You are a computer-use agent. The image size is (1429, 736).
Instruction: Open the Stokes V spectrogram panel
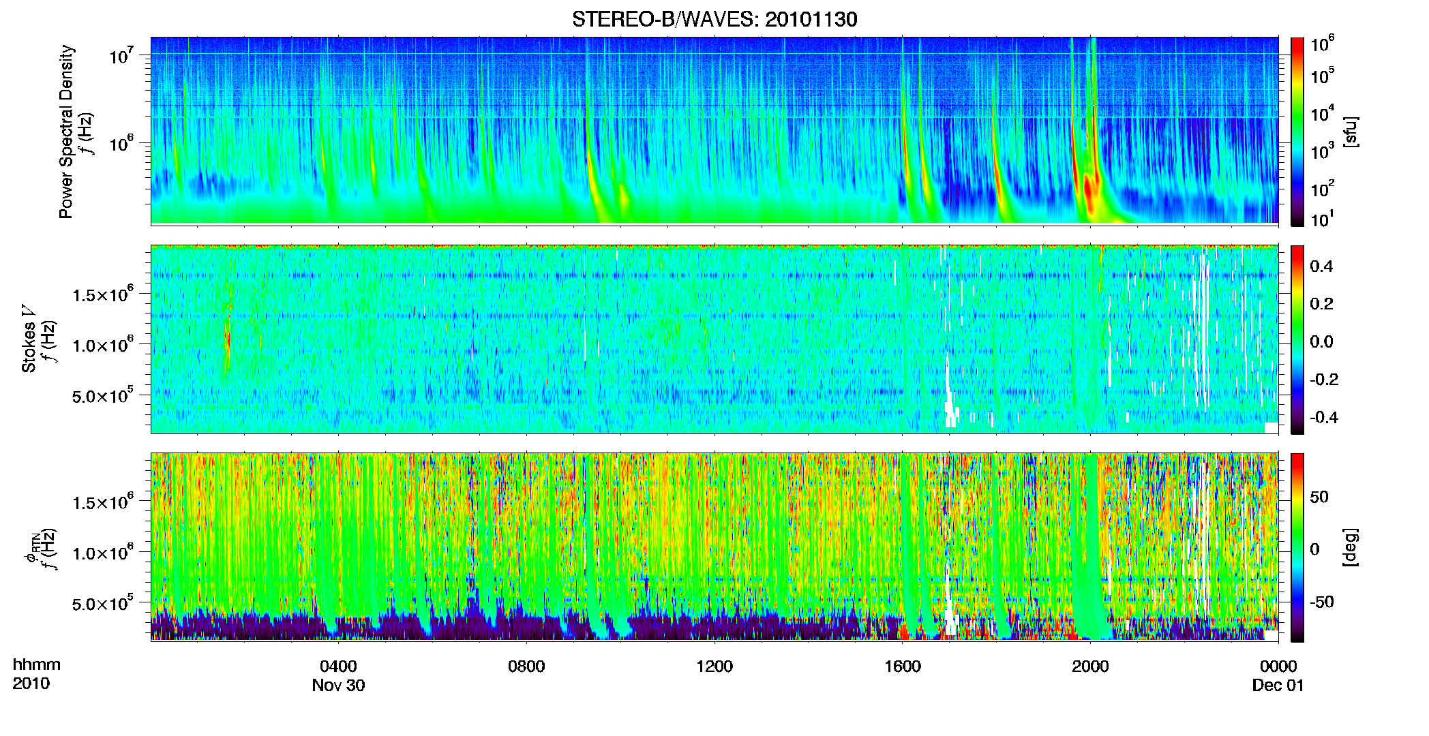coord(714,339)
